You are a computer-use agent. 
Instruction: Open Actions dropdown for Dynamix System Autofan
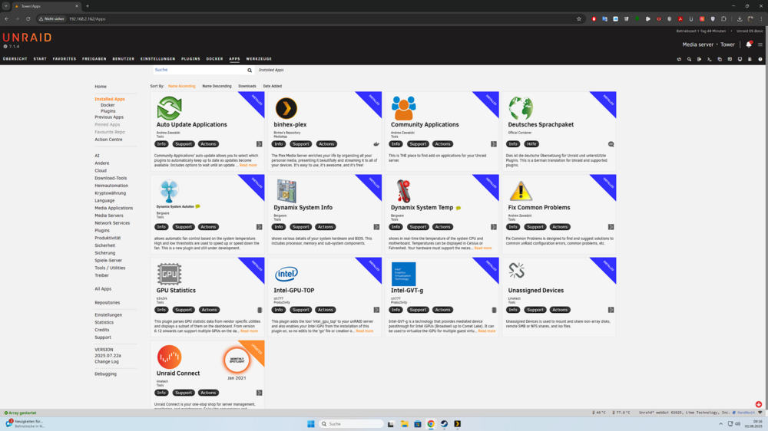point(208,227)
